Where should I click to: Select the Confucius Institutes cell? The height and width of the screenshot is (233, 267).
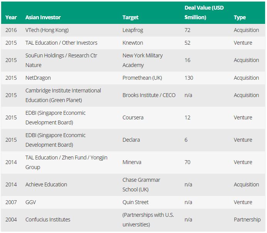(48, 220)
